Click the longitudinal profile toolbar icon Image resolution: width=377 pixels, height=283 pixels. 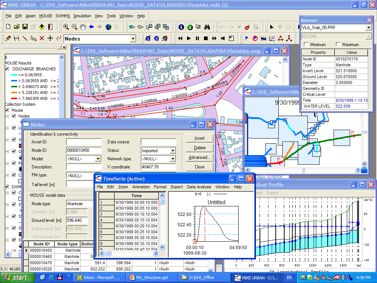click(264, 38)
